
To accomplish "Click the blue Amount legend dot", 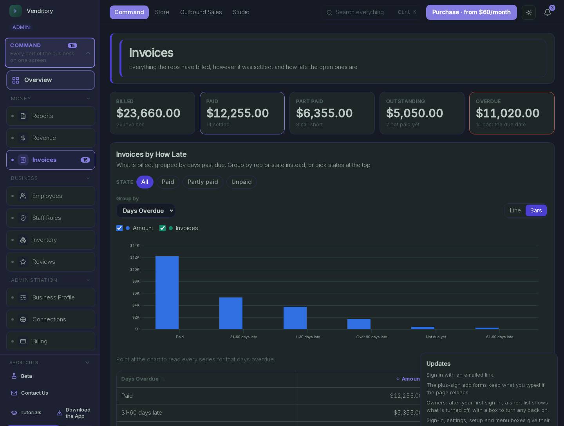I will point(128,228).
